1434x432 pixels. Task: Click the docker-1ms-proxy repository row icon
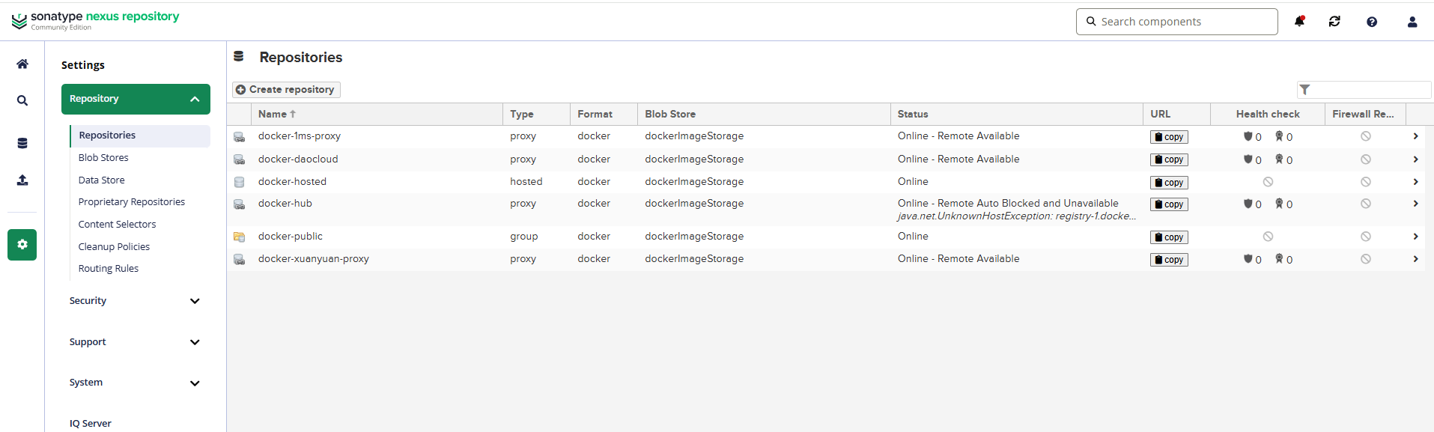239,137
